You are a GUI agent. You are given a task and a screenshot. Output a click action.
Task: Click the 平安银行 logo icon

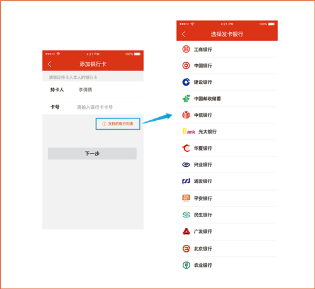tap(186, 198)
